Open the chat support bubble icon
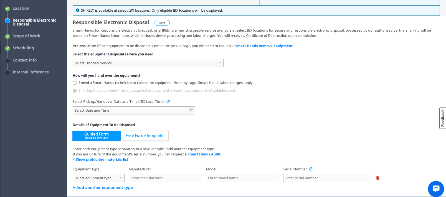This screenshot has width=446, height=197. [436, 189]
